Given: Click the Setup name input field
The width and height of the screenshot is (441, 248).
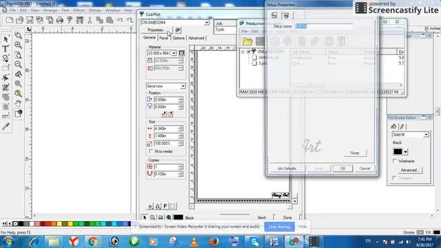Looking at the screenshot, I should [x=324, y=26].
